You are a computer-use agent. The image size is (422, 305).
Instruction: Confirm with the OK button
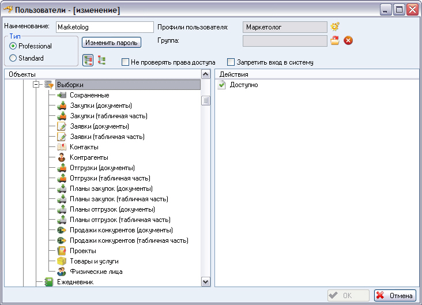pyautogui.click(x=348, y=295)
